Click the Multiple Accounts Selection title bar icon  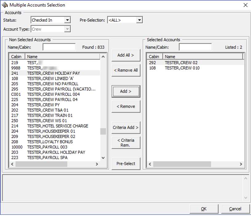pyautogui.click(x=5, y=5)
